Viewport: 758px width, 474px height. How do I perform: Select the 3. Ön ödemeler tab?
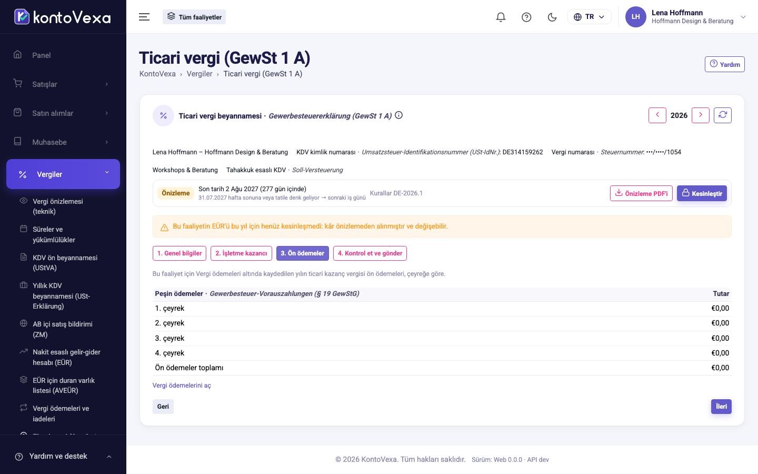303,253
